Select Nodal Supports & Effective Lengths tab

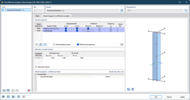[x=56, y=16]
